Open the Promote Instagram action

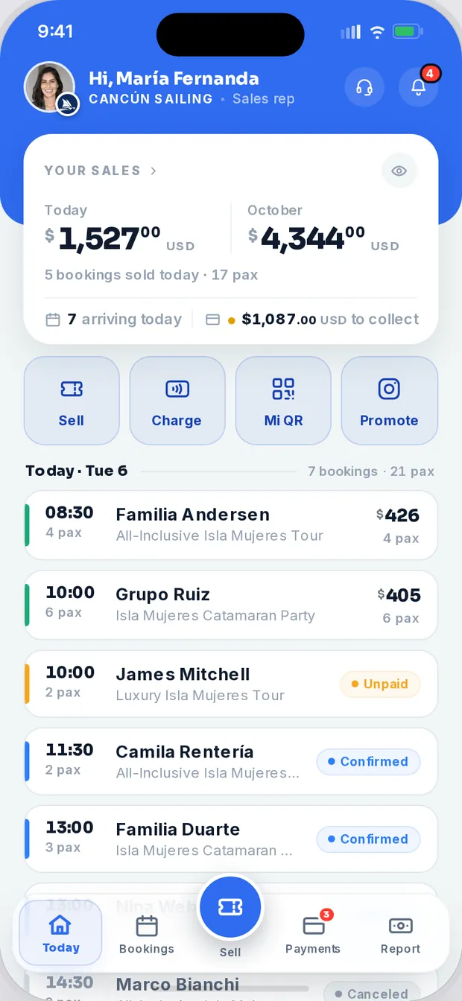coord(390,401)
